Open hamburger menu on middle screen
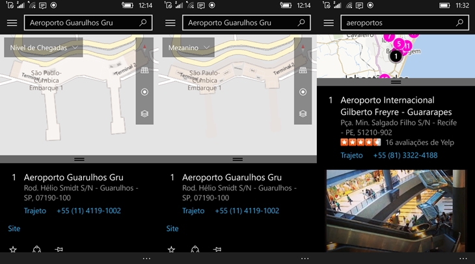 [170, 23]
